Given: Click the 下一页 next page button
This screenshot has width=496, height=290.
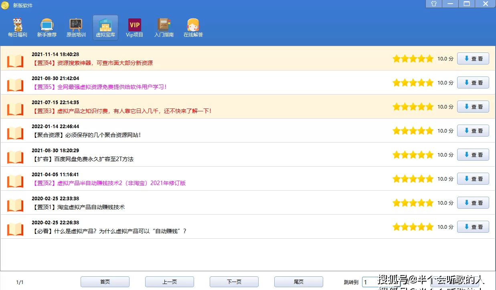Looking at the screenshot, I should (x=234, y=282).
